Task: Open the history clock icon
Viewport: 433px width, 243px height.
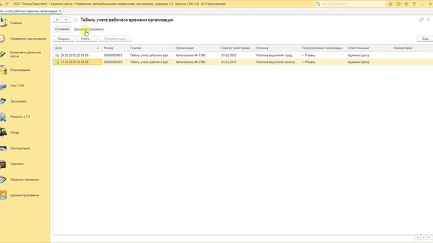Action: pyautogui.click(x=398, y=4)
